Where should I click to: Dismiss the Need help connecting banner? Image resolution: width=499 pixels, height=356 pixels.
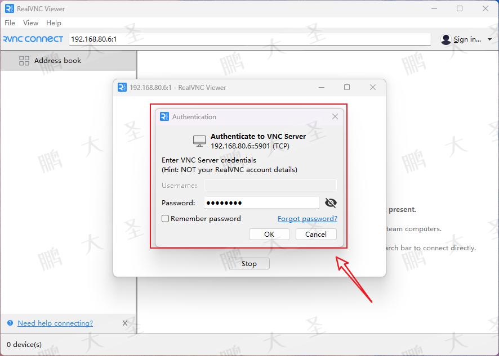[x=125, y=323]
